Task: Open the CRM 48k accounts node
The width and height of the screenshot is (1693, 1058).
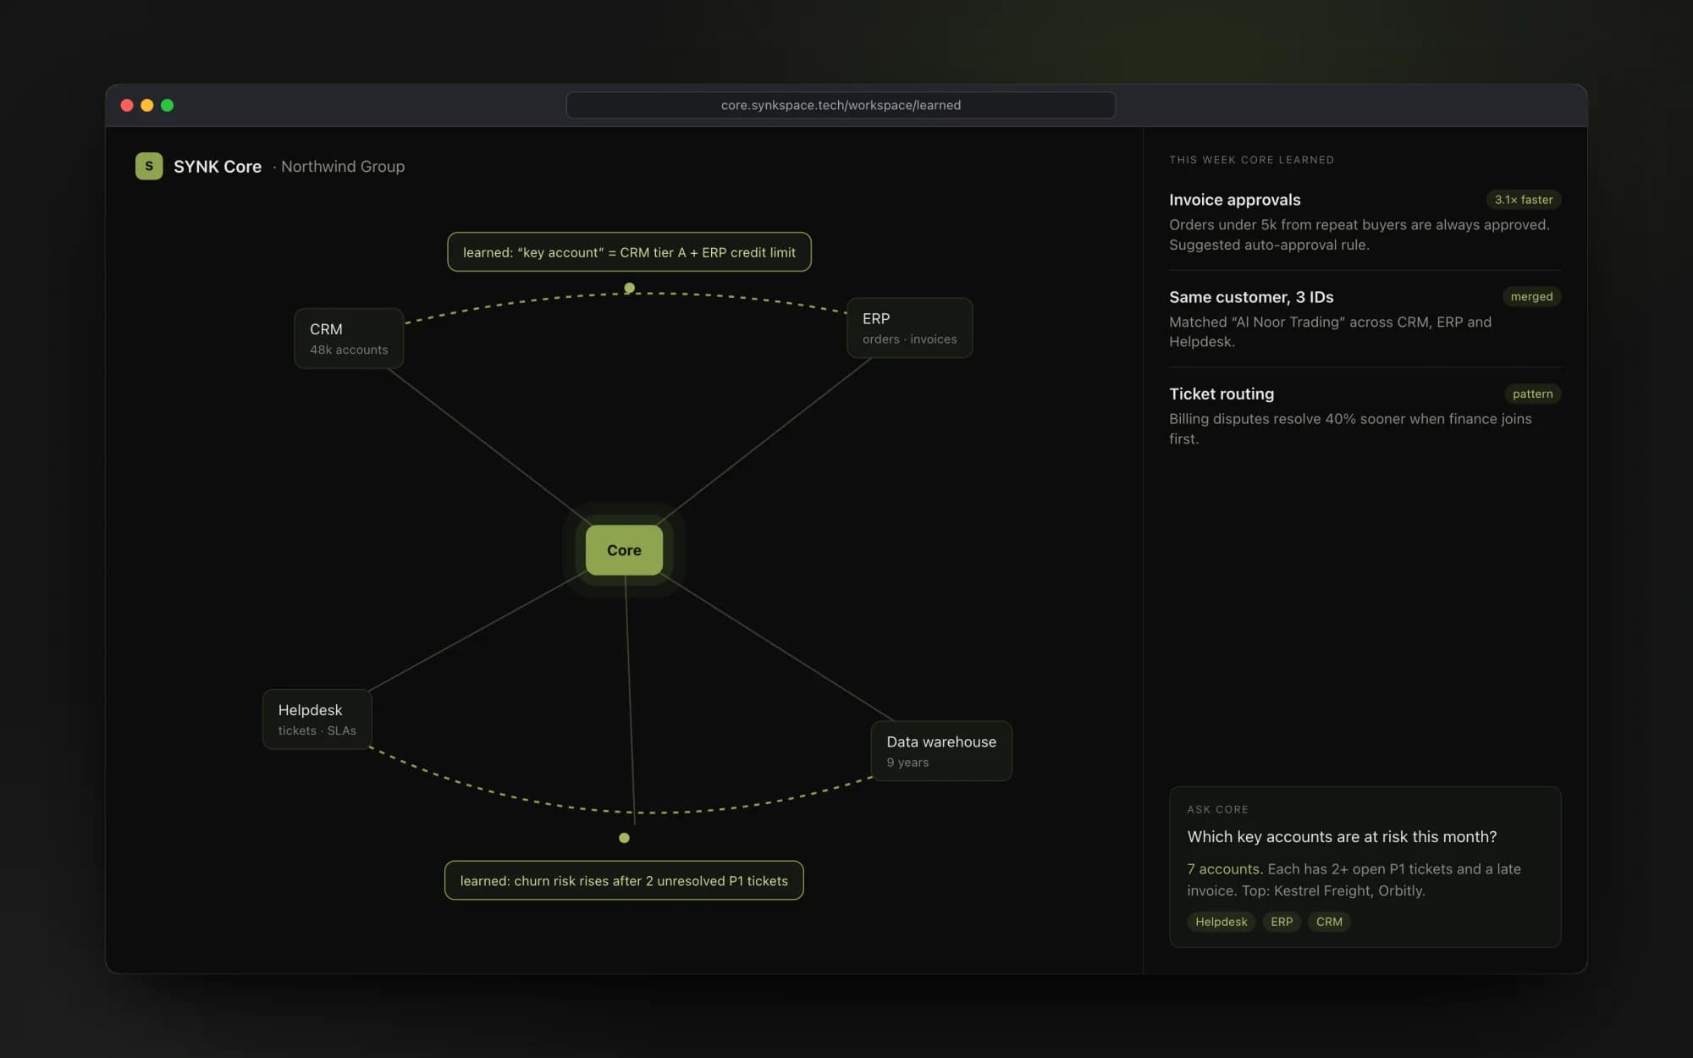Action: tap(349, 339)
